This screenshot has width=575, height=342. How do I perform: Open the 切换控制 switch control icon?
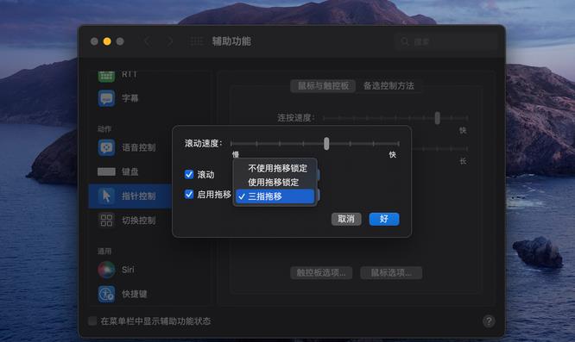106,221
